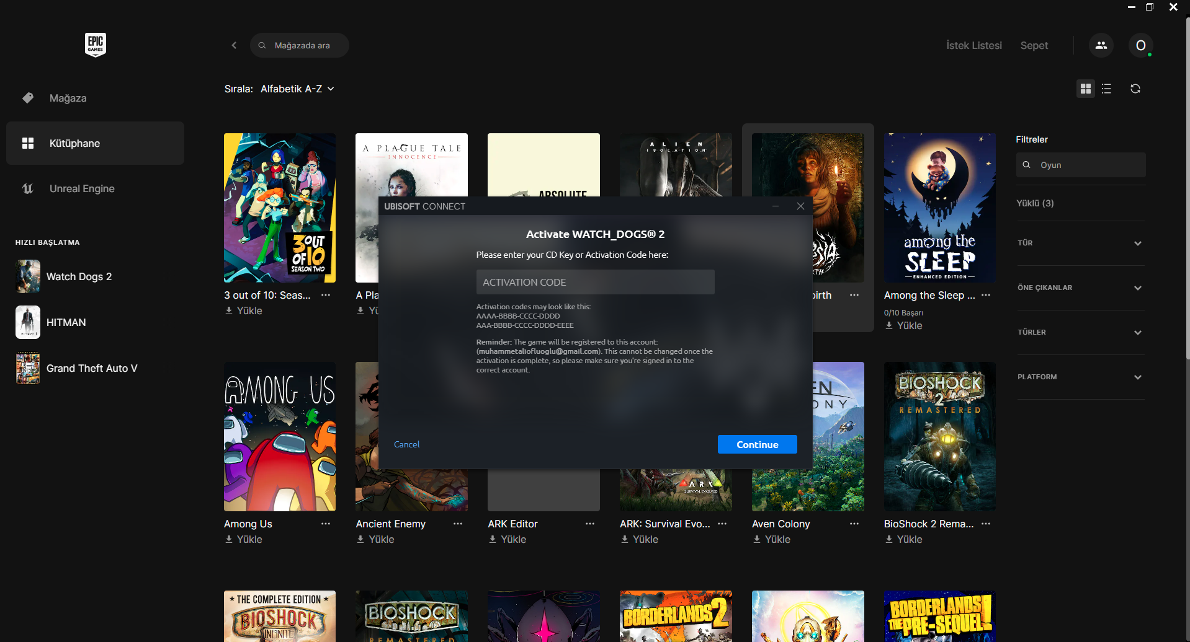Install ARK: Survival Evolved via Yükle
The height and width of the screenshot is (642, 1190).
pyautogui.click(x=639, y=539)
